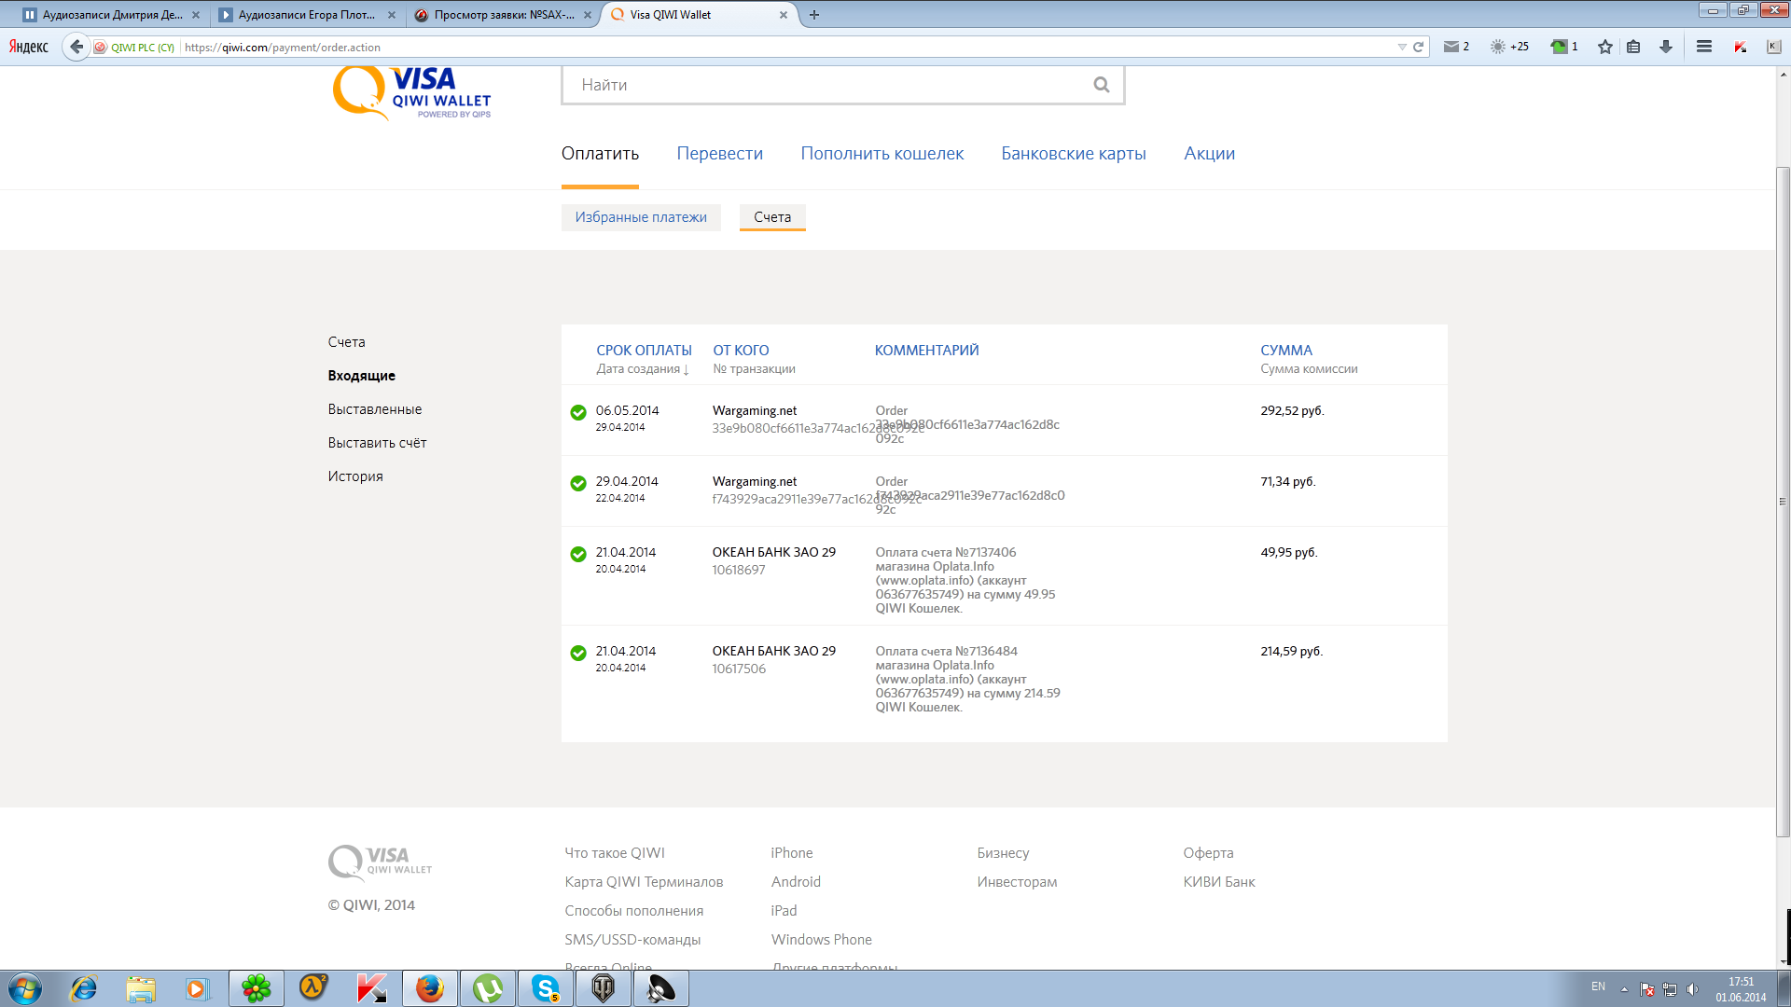The width and height of the screenshot is (1791, 1007).
Task: Open footer link Карта QIWI Терминалов
Action: click(644, 882)
